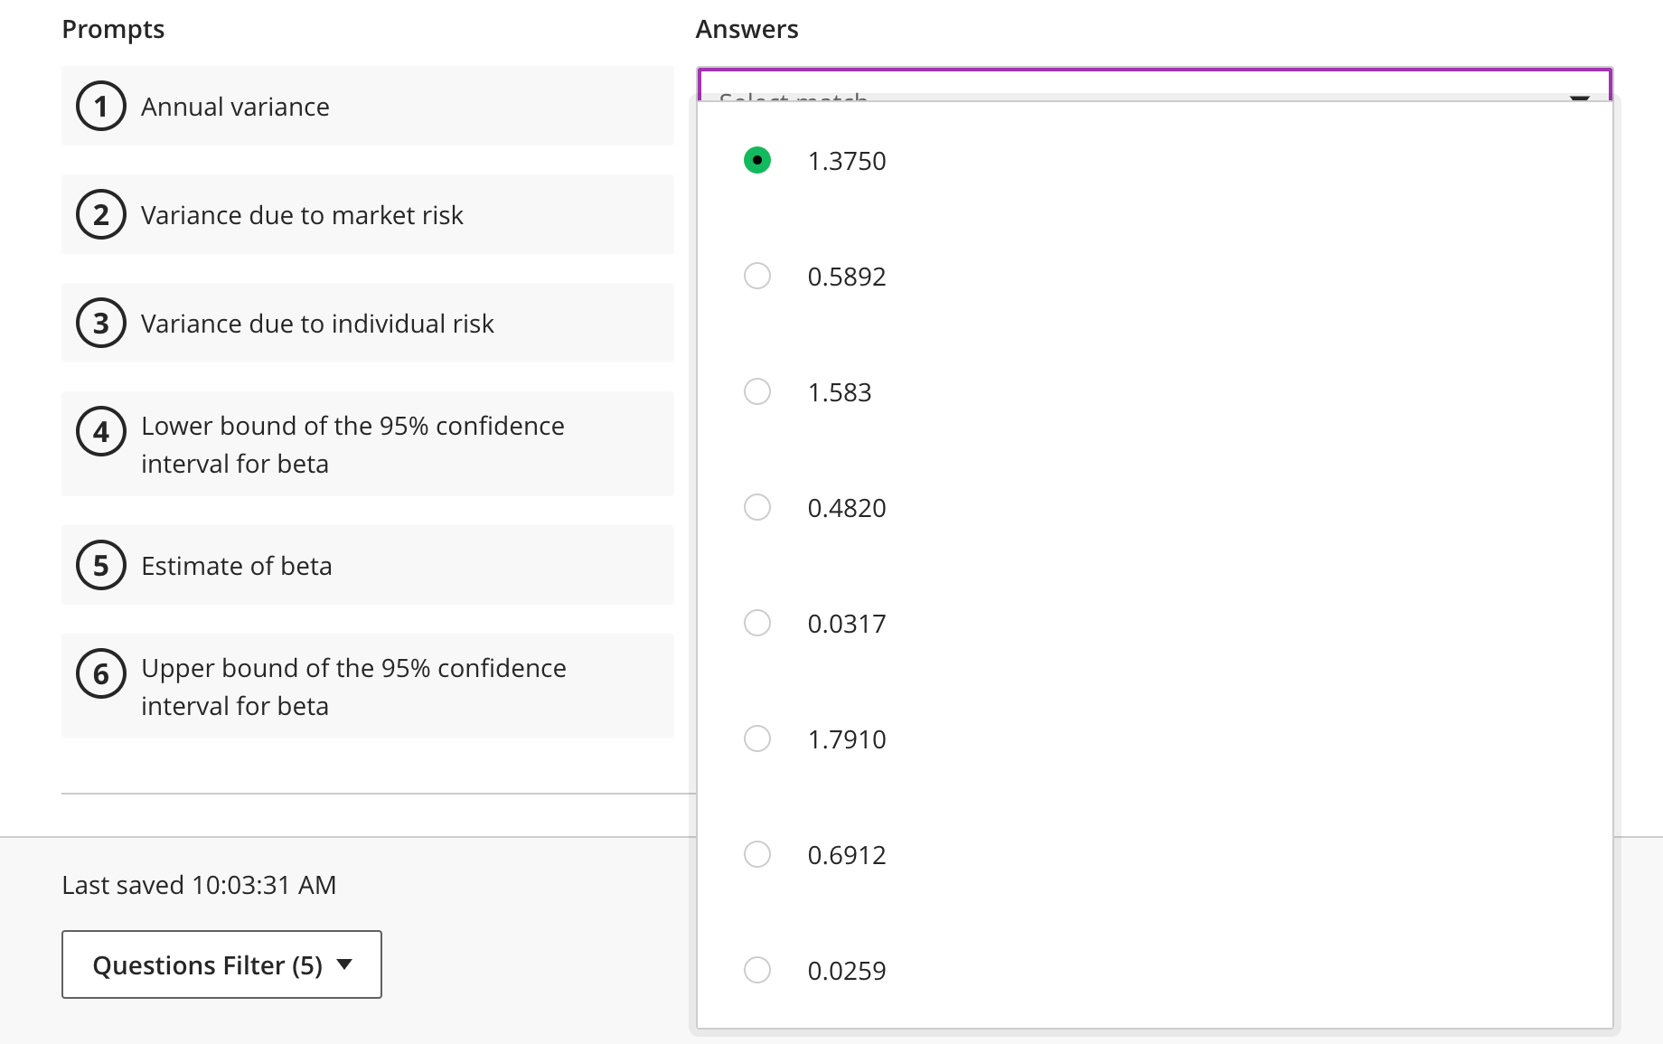
Task: Click the circled number 4 prompt icon
Action: coord(101,432)
